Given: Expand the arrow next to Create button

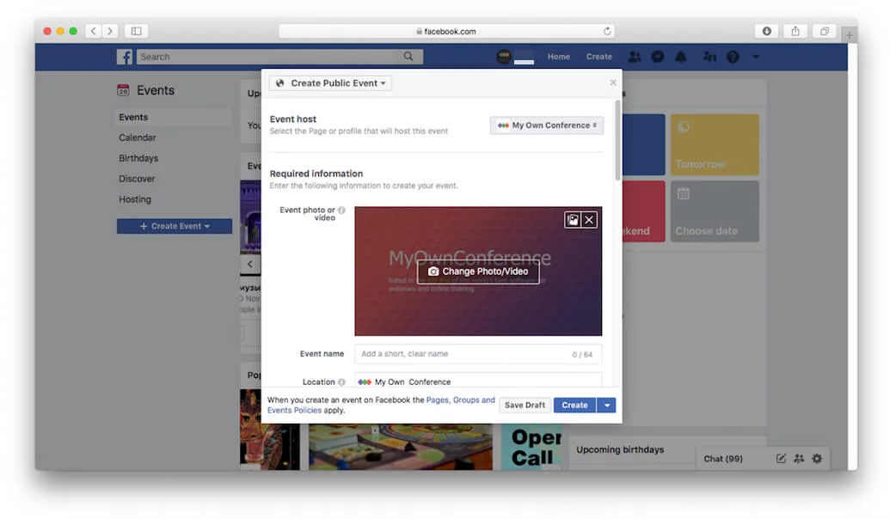Looking at the screenshot, I should 606,405.
